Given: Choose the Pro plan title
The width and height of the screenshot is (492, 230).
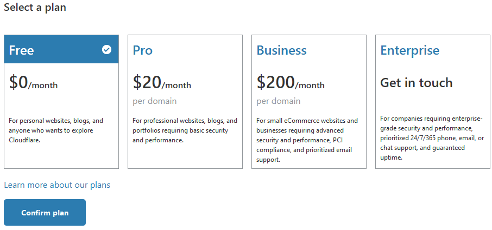Looking at the screenshot, I should pyautogui.click(x=143, y=50).
